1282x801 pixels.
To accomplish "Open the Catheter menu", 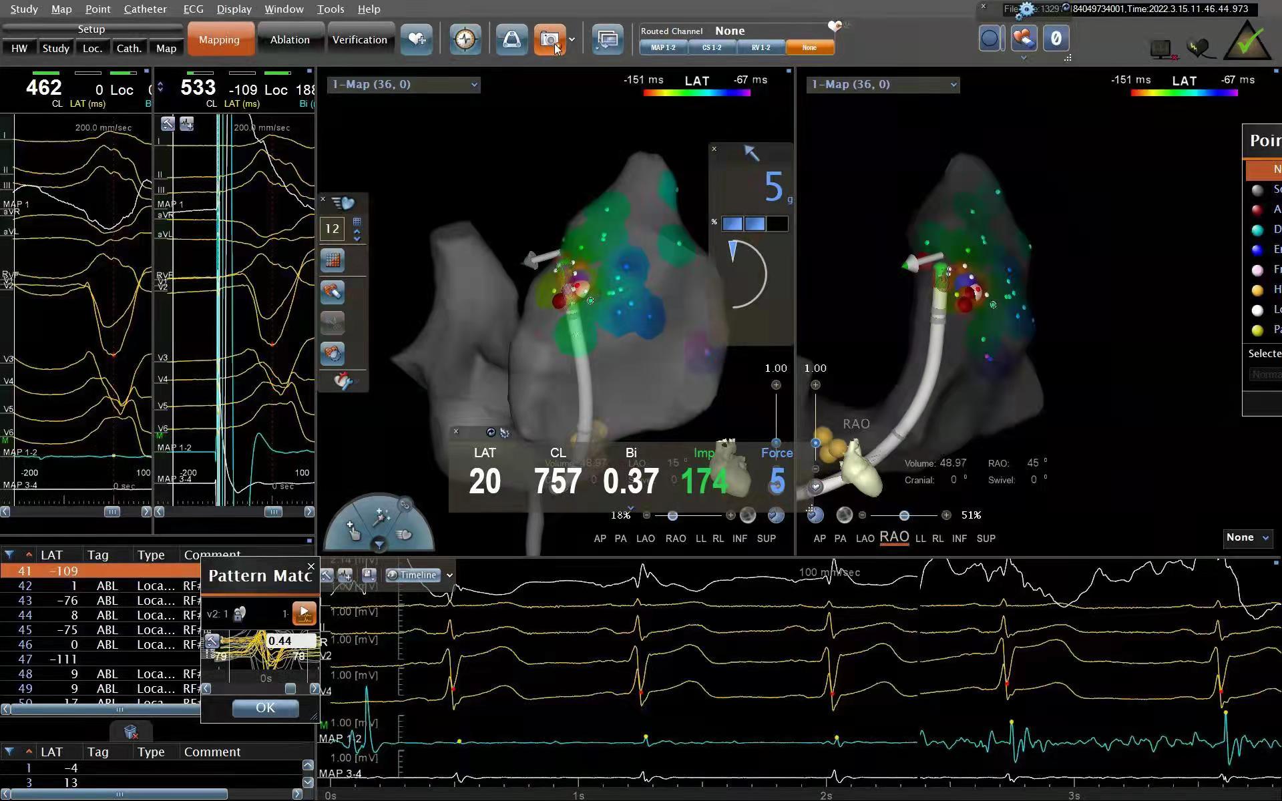I will click(145, 9).
